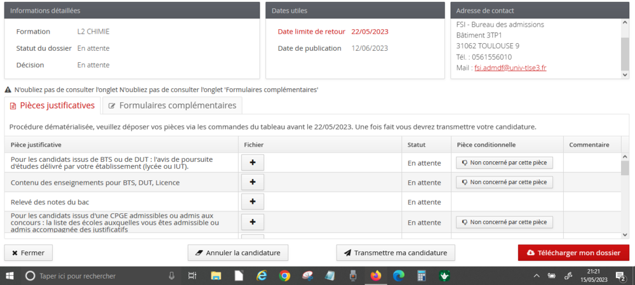Viewport: 635px width, 285px height.
Task: Show hidden system tray icons
Action: coord(537,276)
